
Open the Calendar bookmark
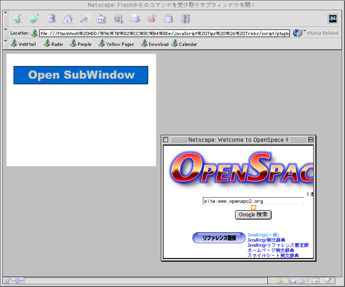[x=184, y=44]
